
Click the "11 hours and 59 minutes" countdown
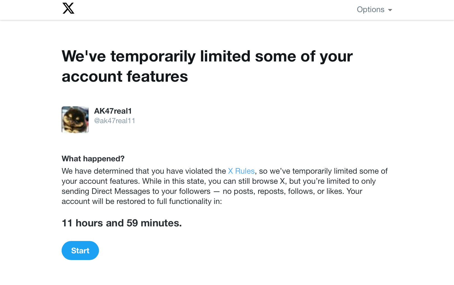[x=122, y=223]
